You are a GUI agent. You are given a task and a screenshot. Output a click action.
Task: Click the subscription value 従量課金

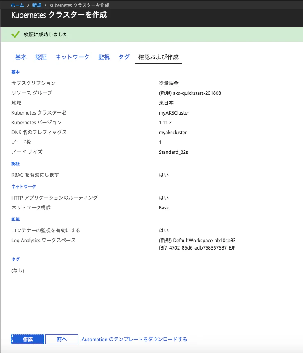(x=169, y=83)
